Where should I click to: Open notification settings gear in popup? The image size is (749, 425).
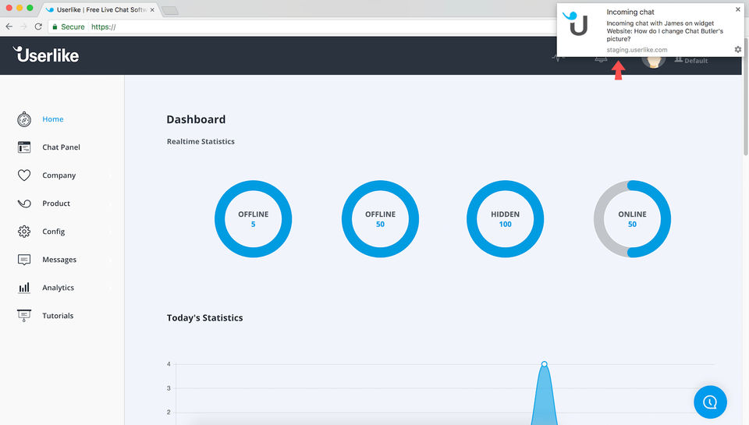pos(738,50)
